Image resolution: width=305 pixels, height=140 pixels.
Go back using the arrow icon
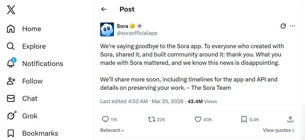click(x=104, y=9)
